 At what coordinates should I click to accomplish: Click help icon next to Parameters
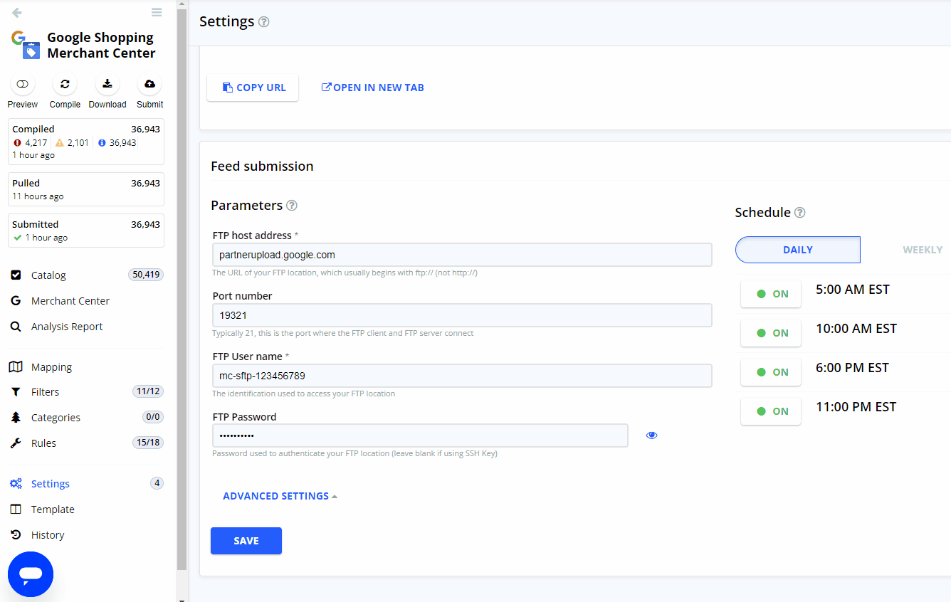[291, 206]
